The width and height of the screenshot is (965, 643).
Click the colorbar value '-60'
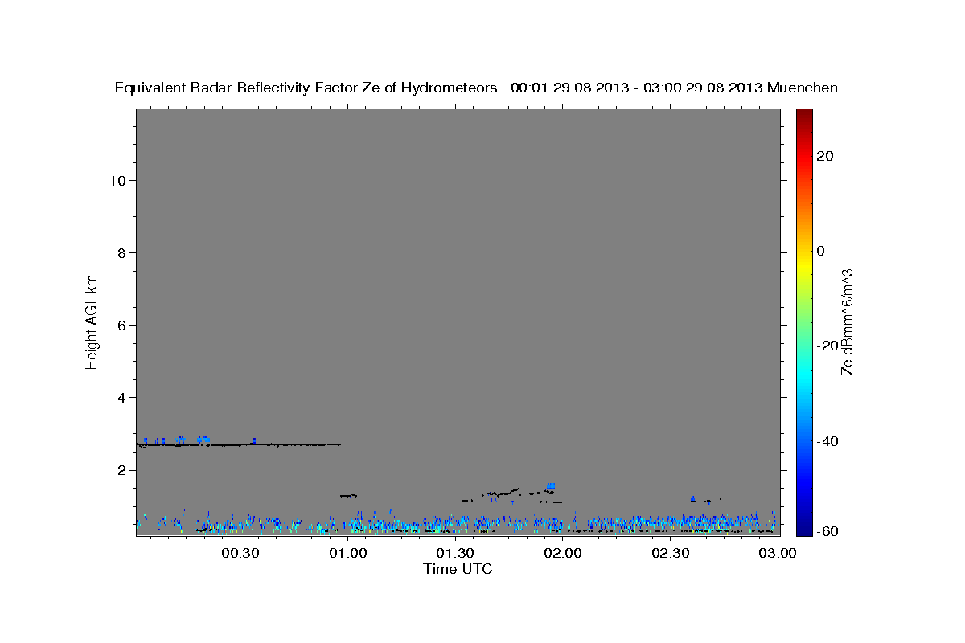tap(828, 531)
